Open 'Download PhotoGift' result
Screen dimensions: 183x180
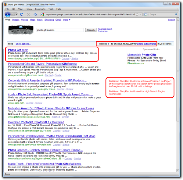click(x=36, y=122)
